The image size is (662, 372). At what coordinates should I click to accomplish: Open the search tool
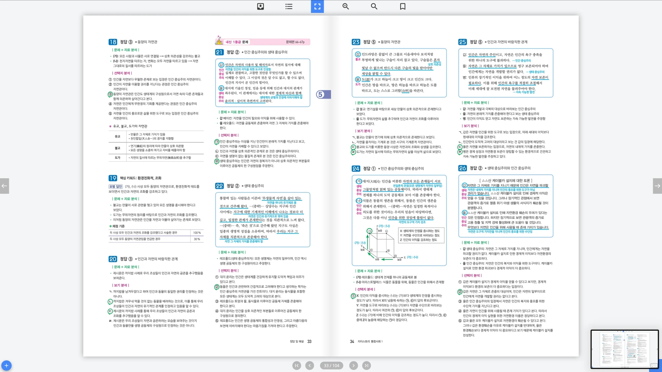pyautogui.click(x=374, y=6)
